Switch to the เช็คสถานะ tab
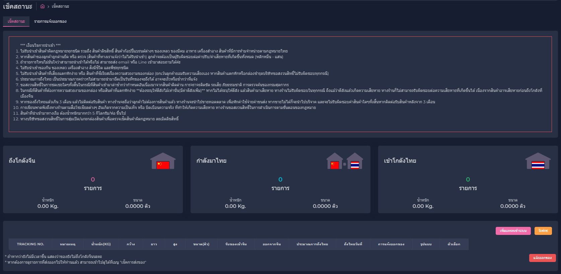The image size is (561, 274). pyautogui.click(x=16, y=21)
